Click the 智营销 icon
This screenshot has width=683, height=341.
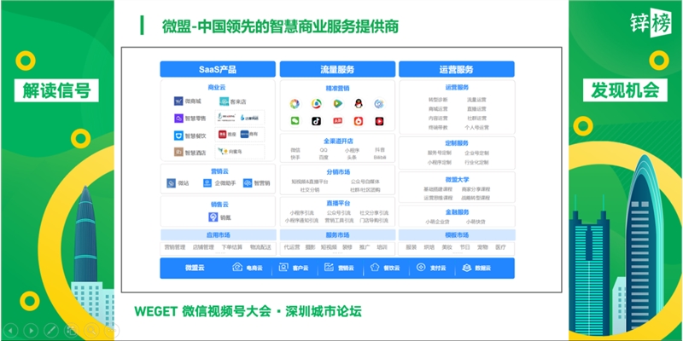tap(248, 183)
